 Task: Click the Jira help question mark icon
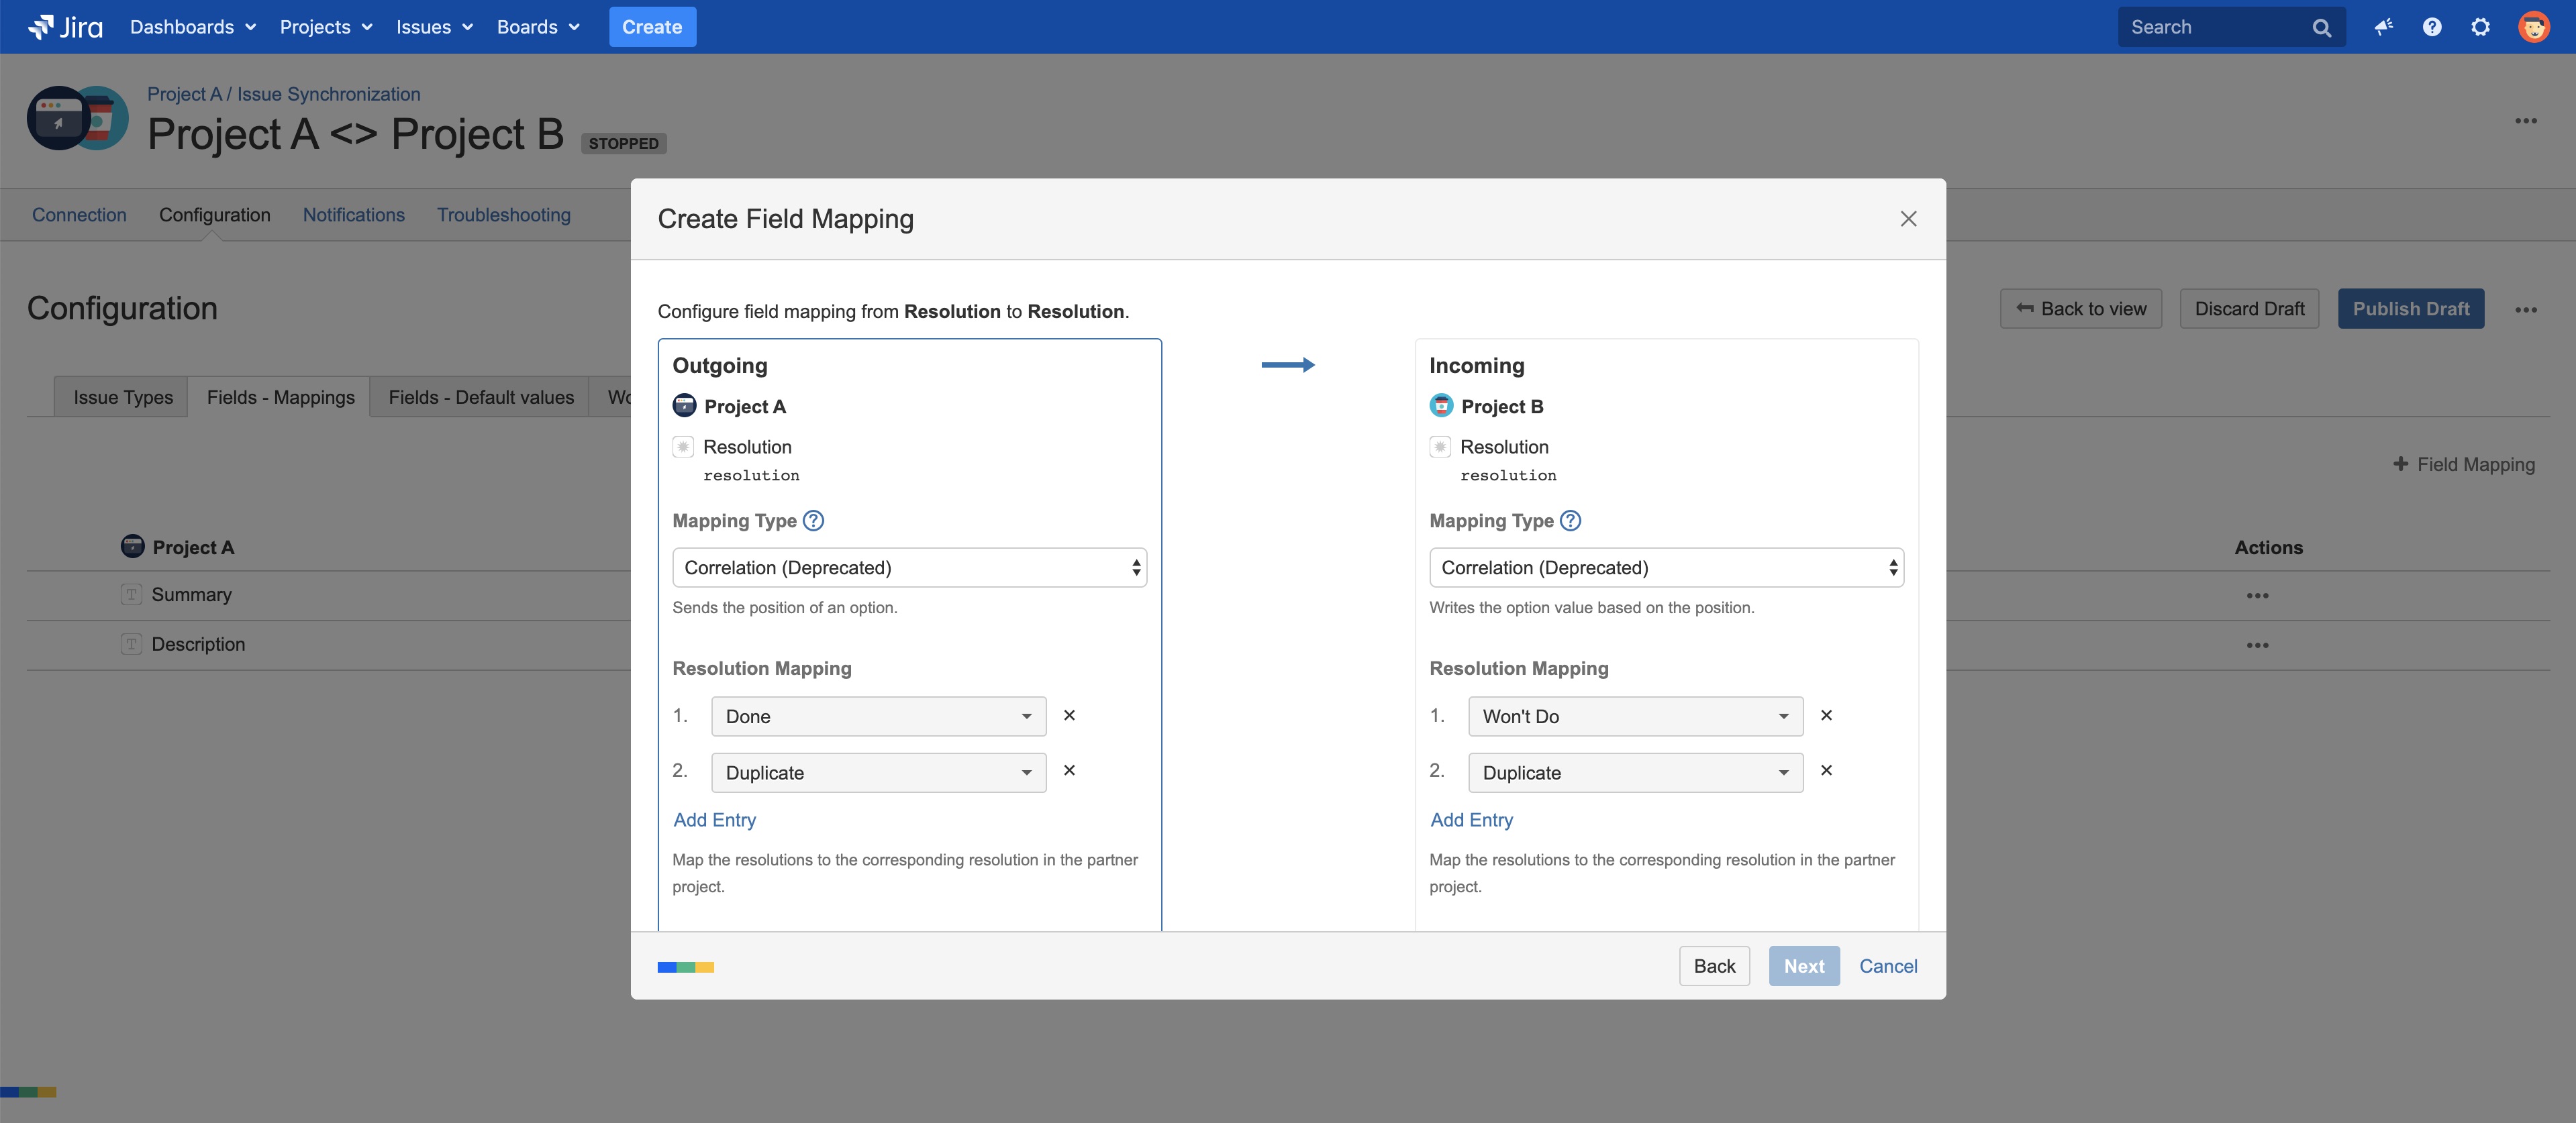coord(2432,27)
